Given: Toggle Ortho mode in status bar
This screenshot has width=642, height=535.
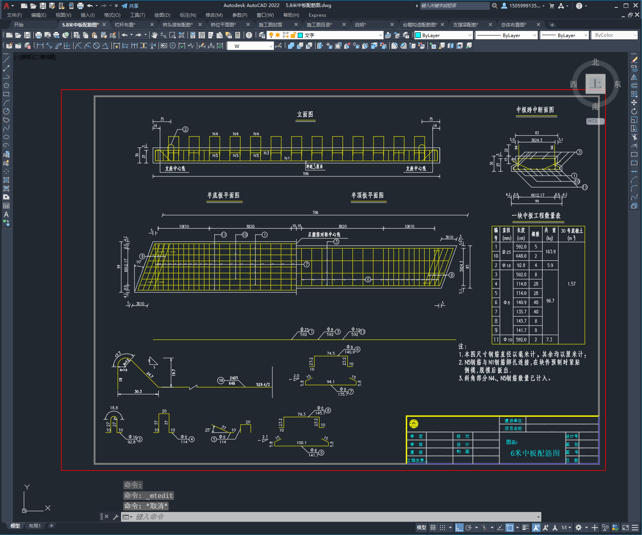Looking at the screenshot, I should click(x=459, y=528).
